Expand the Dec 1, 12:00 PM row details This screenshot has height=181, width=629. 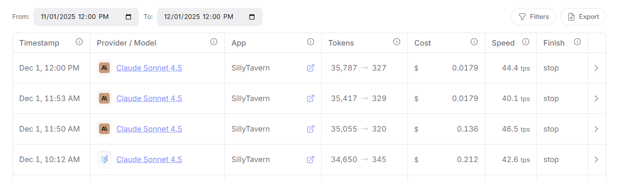(x=596, y=68)
